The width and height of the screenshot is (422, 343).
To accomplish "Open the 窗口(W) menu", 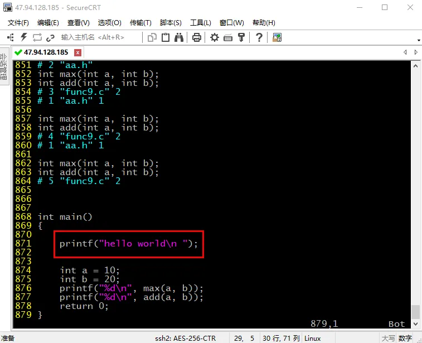I will (x=232, y=23).
